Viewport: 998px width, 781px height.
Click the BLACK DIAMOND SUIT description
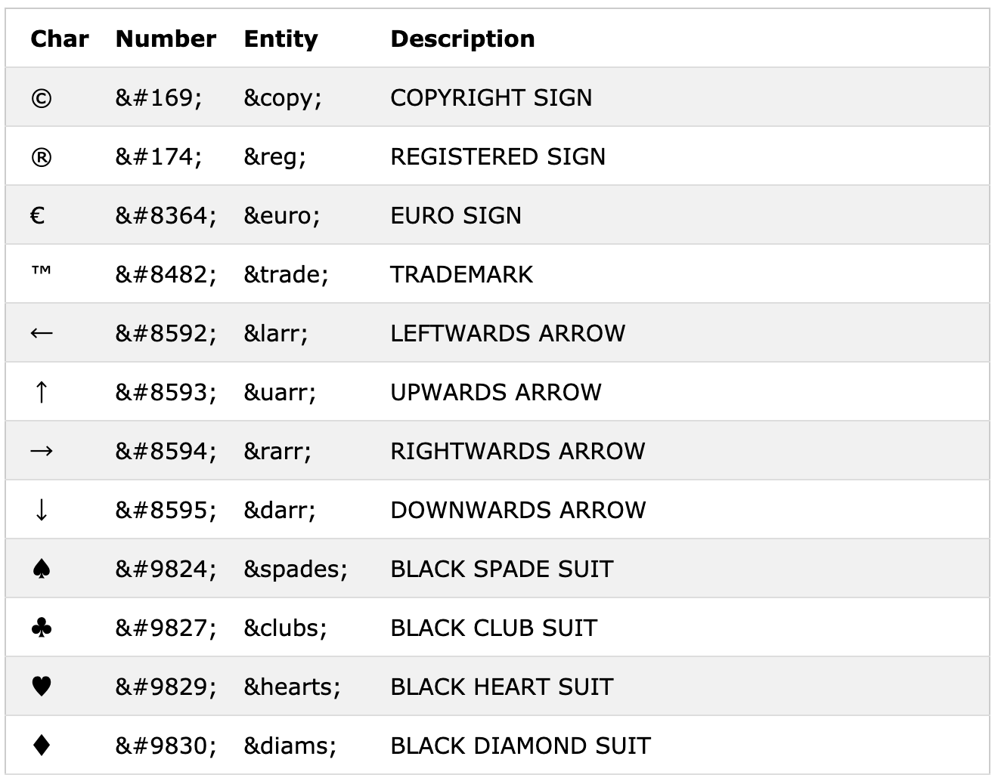coord(520,745)
